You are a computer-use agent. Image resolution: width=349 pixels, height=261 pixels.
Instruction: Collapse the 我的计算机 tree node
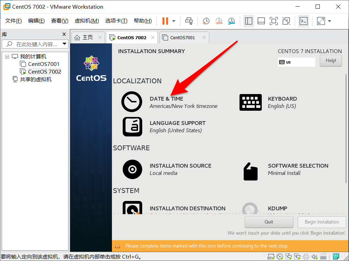point(7,57)
